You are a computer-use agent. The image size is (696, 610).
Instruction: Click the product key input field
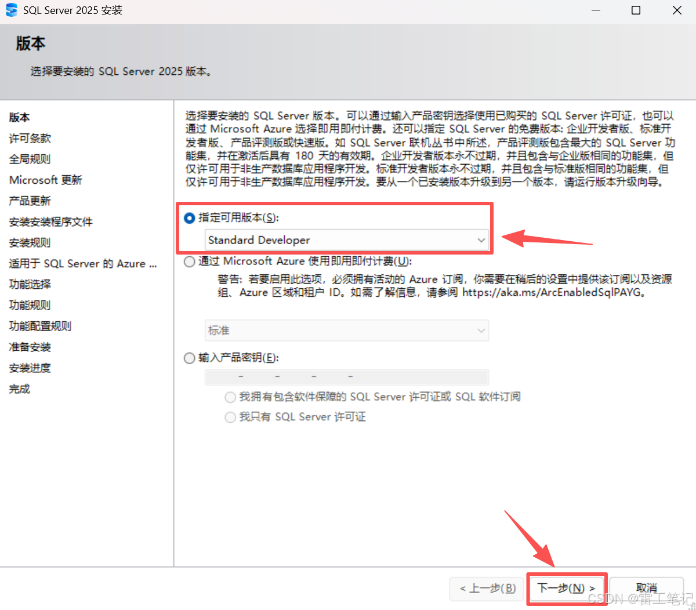(347, 377)
